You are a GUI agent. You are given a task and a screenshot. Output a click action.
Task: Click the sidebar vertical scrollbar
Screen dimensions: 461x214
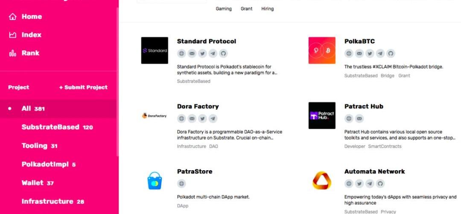tap(118, 82)
